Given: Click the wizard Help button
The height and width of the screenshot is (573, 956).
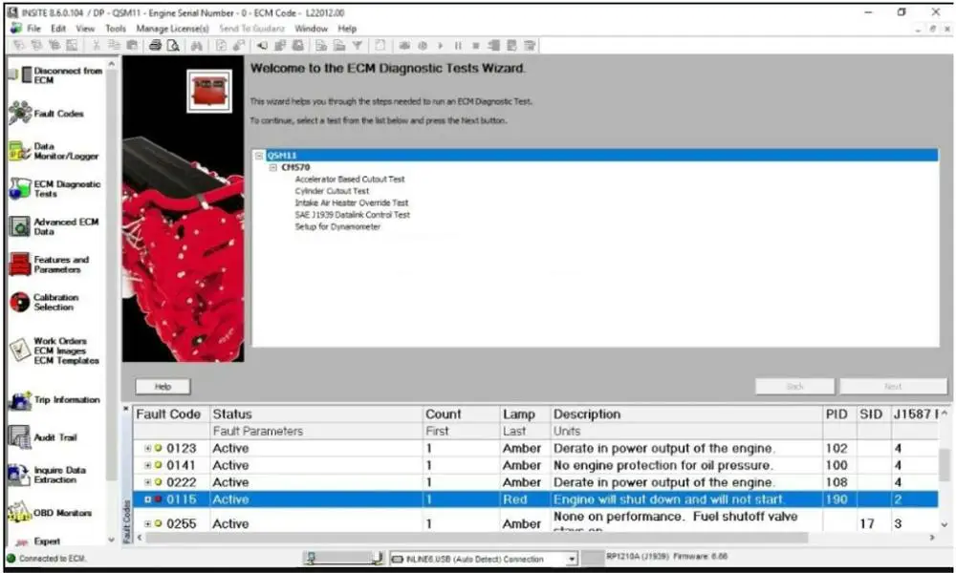Looking at the screenshot, I should (x=163, y=387).
